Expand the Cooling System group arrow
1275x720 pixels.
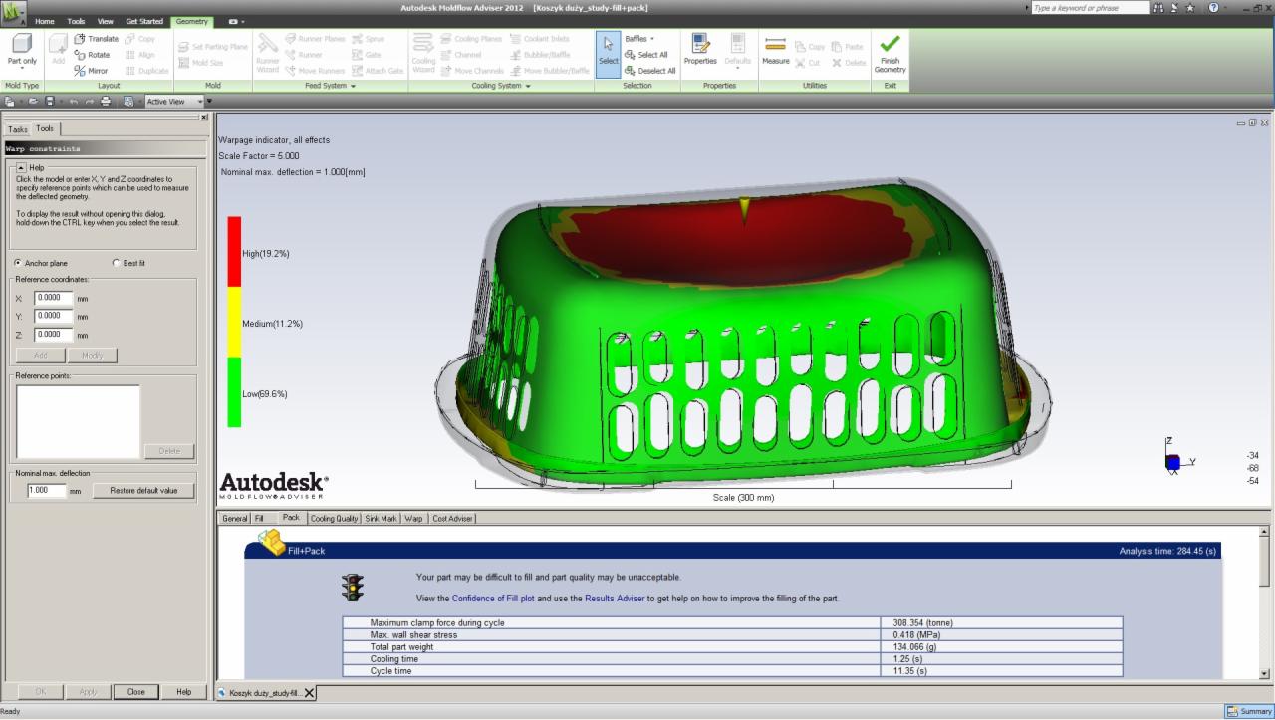coord(528,86)
